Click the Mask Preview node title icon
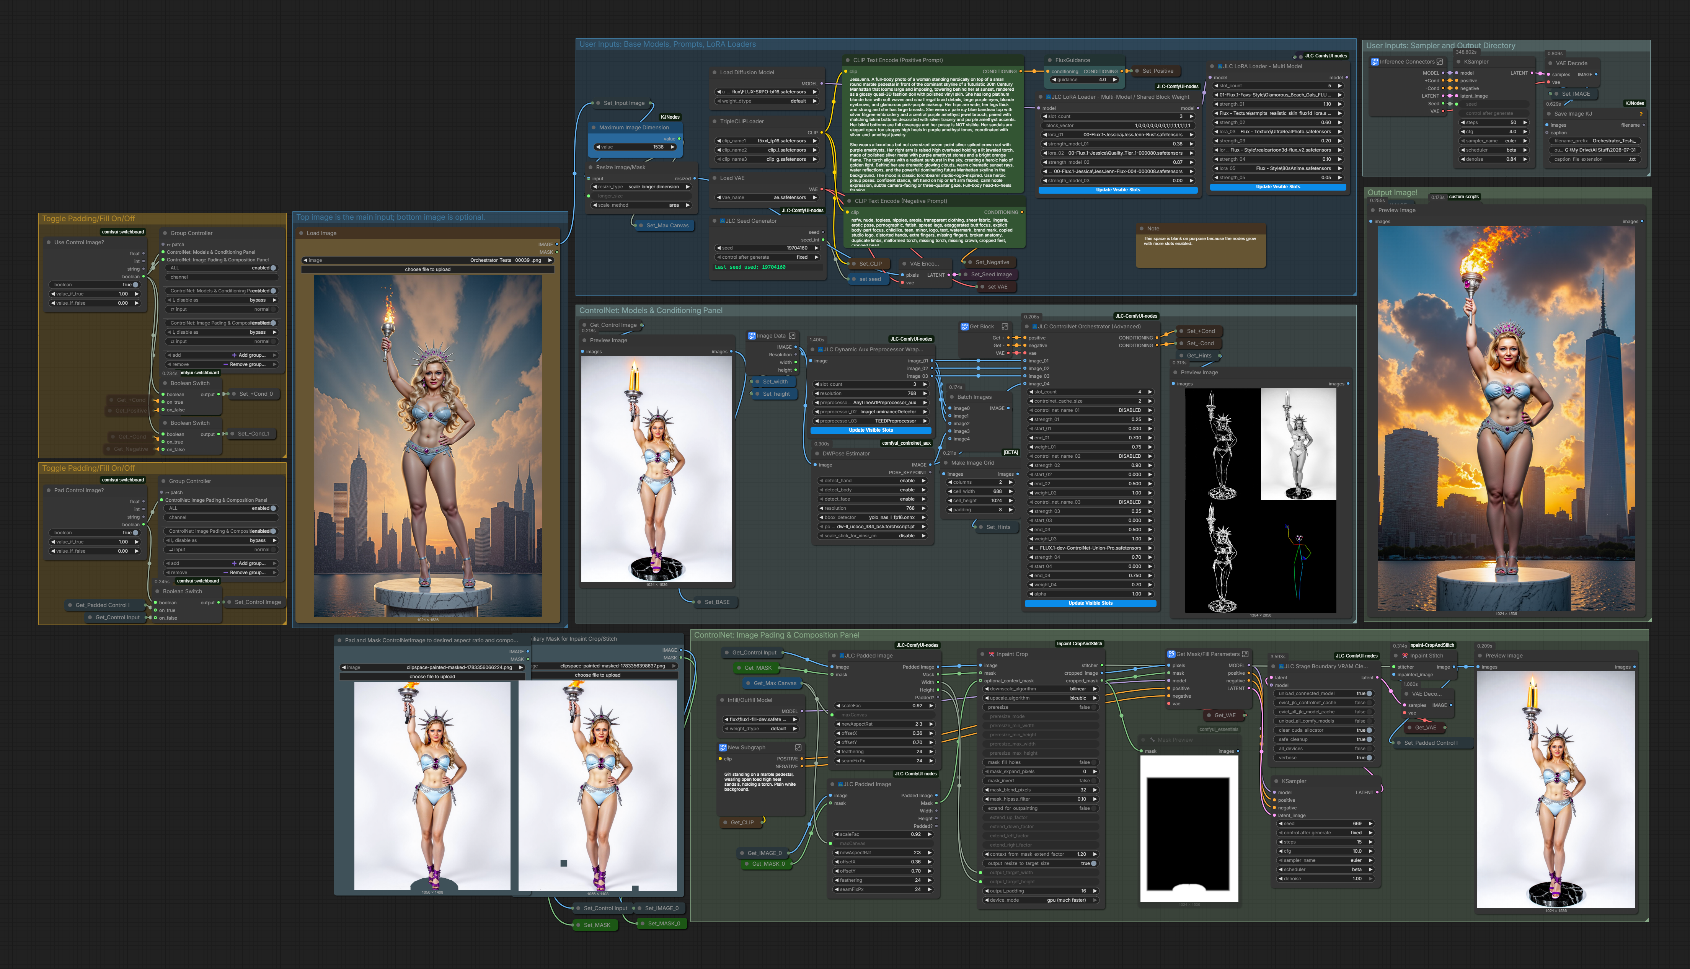1690x969 pixels. 1152,739
